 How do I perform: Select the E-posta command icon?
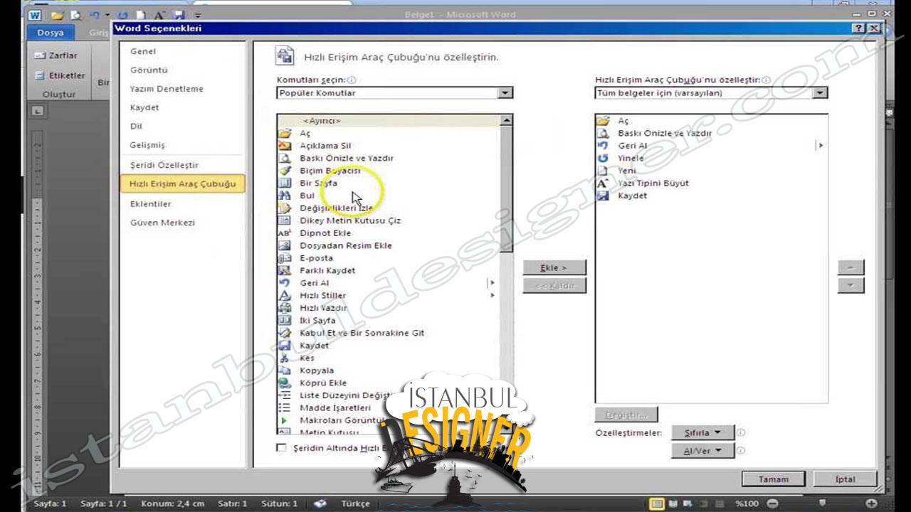[x=285, y=257]
